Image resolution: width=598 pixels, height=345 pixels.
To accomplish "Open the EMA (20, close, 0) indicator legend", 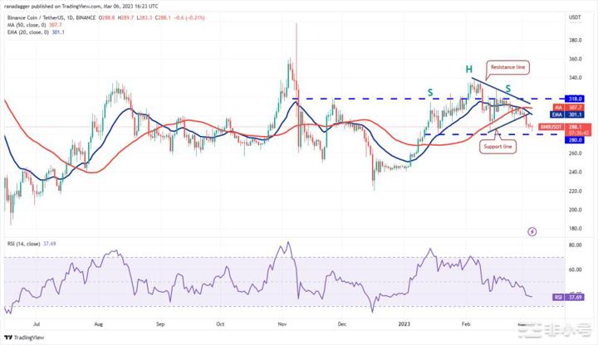I will tap(33, 32).
